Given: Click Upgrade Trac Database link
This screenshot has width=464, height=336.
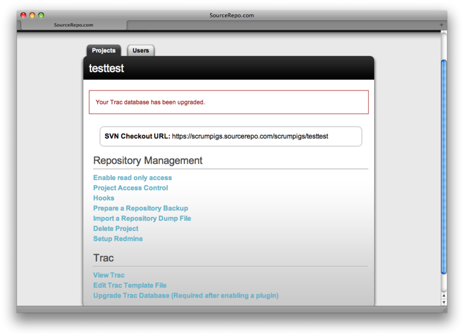Looking at the screenshot, I should pos(186,295).
